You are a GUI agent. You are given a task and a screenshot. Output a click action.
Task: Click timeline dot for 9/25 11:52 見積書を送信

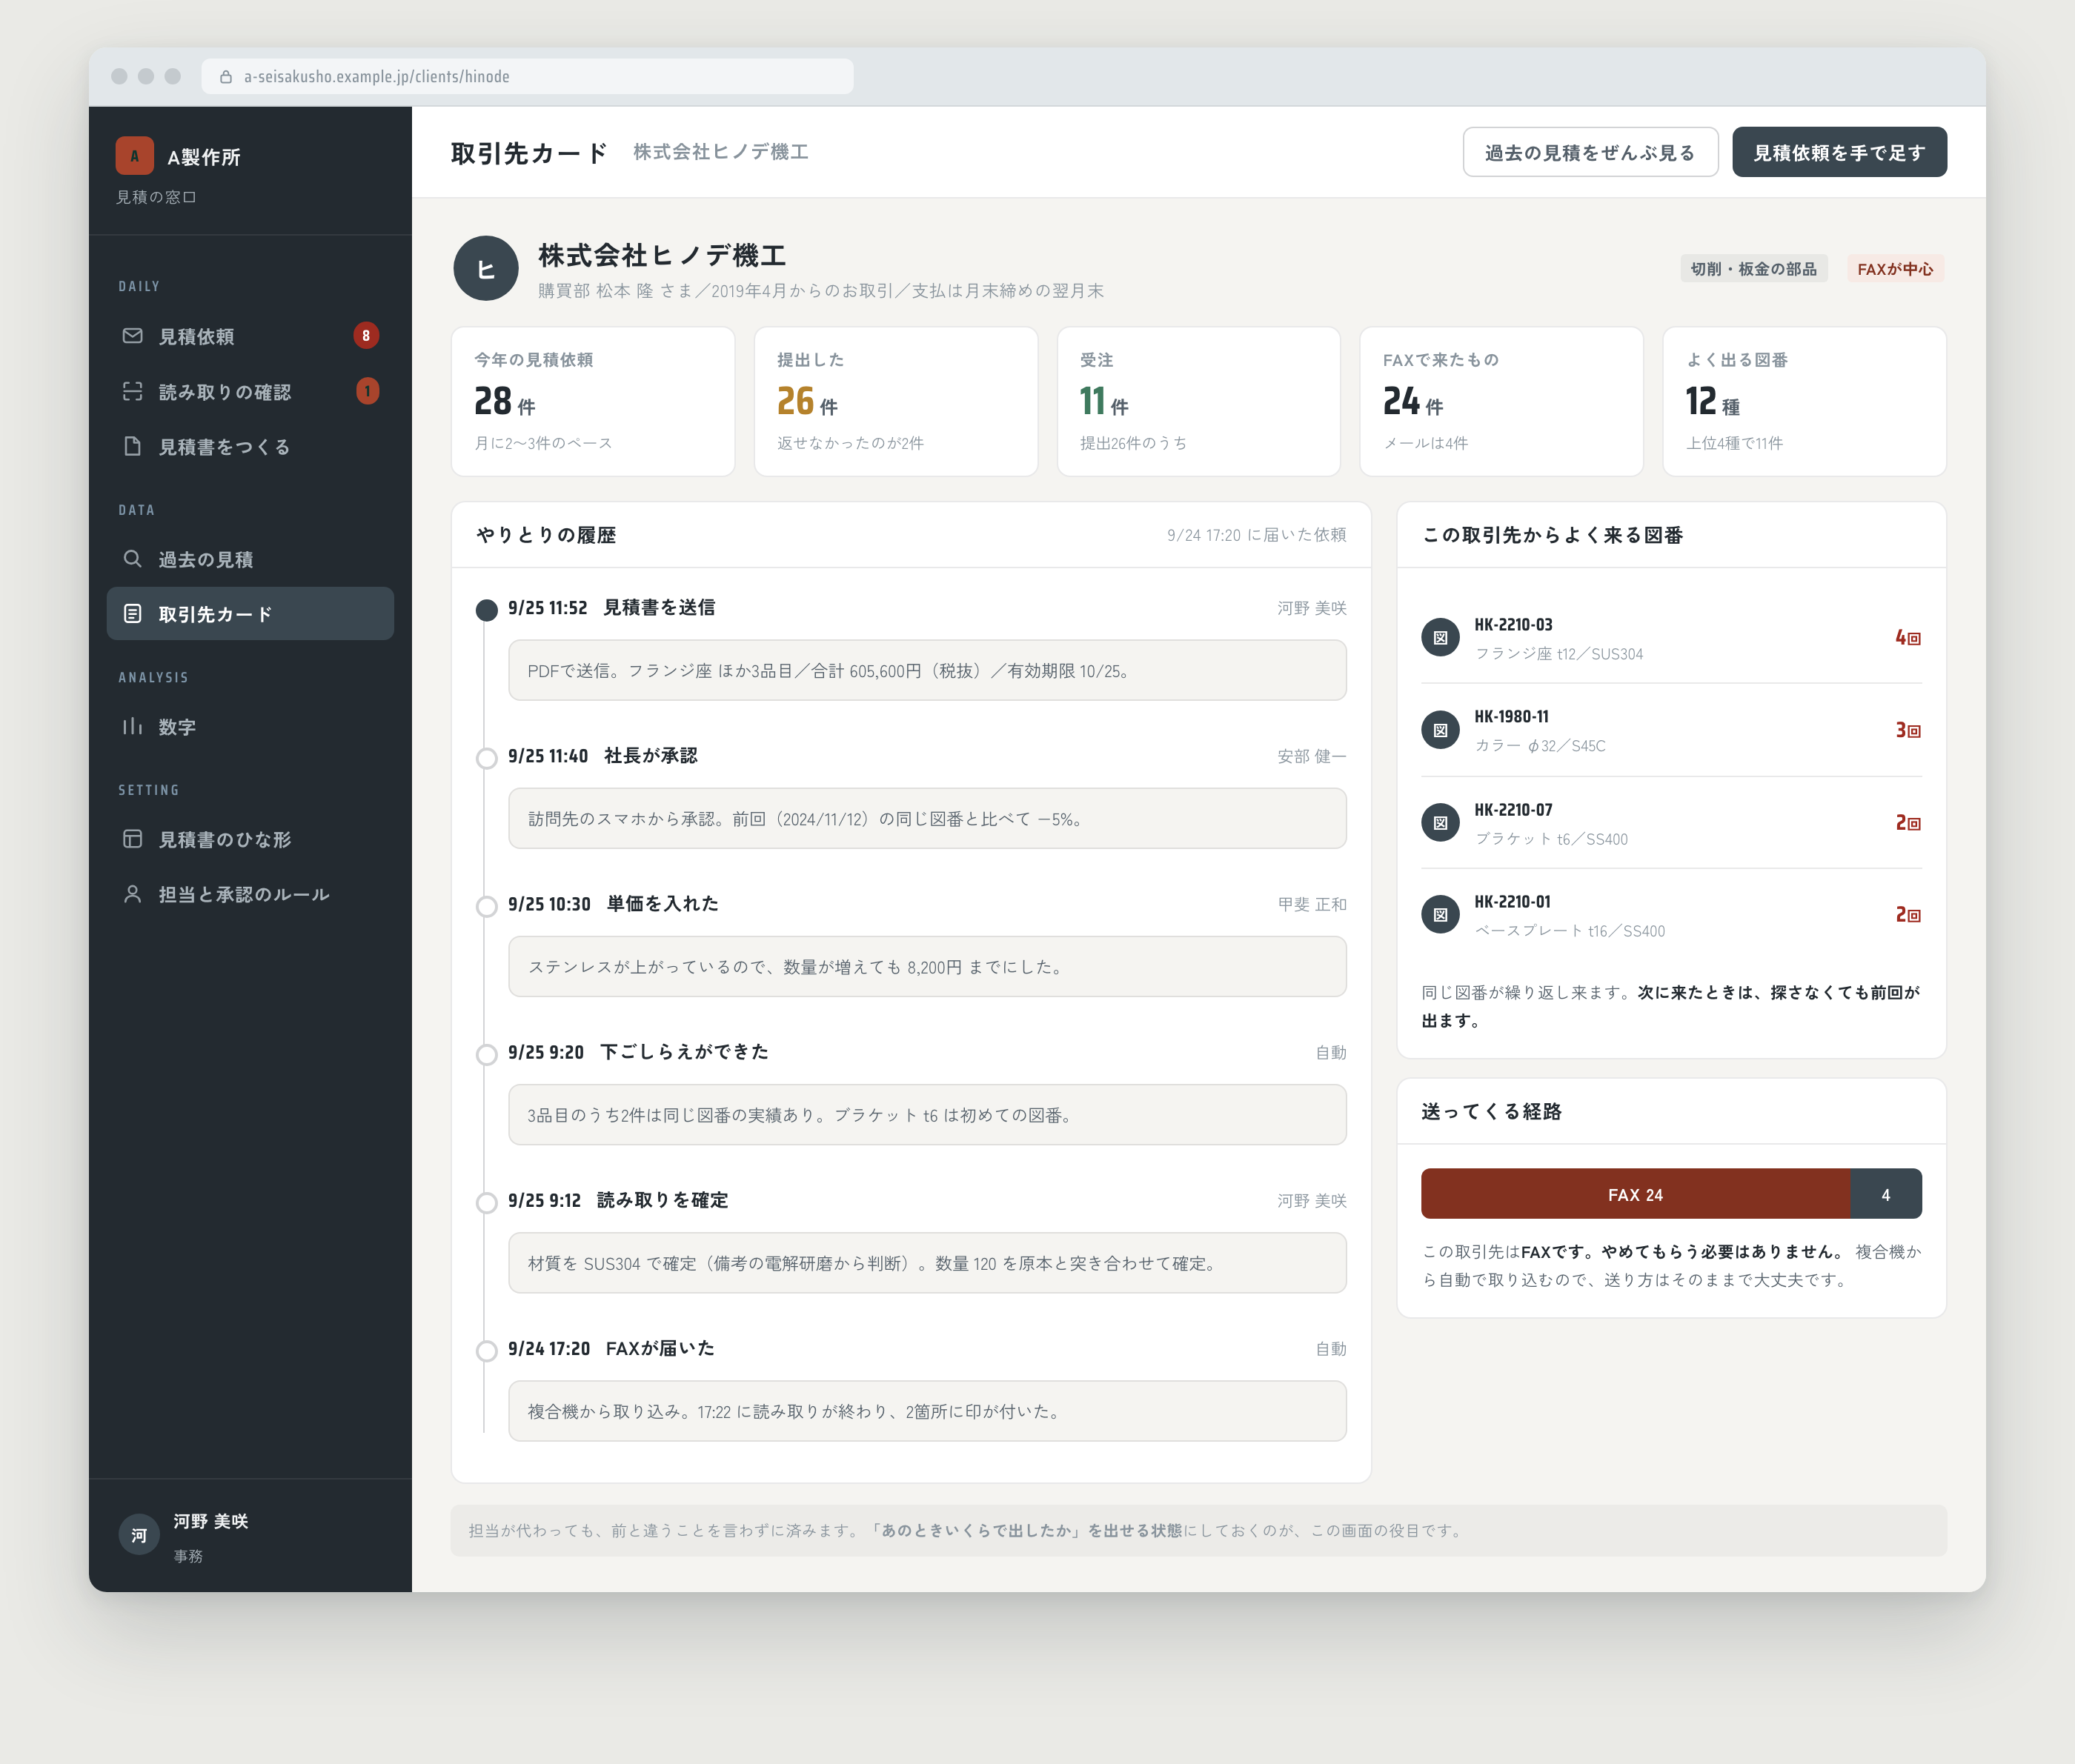pos(486,610)
